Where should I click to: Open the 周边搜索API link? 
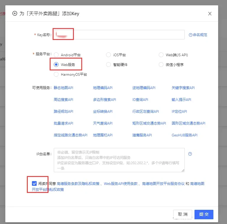tap(64, 100)
